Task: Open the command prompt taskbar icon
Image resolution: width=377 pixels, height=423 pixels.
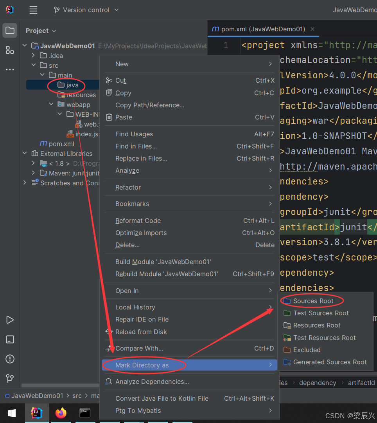Action: [85, 413]
